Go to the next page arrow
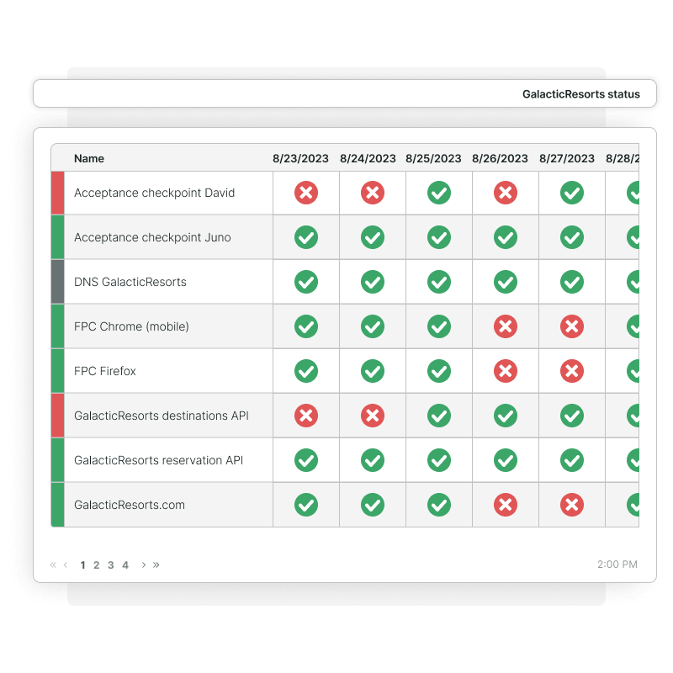 144,565
